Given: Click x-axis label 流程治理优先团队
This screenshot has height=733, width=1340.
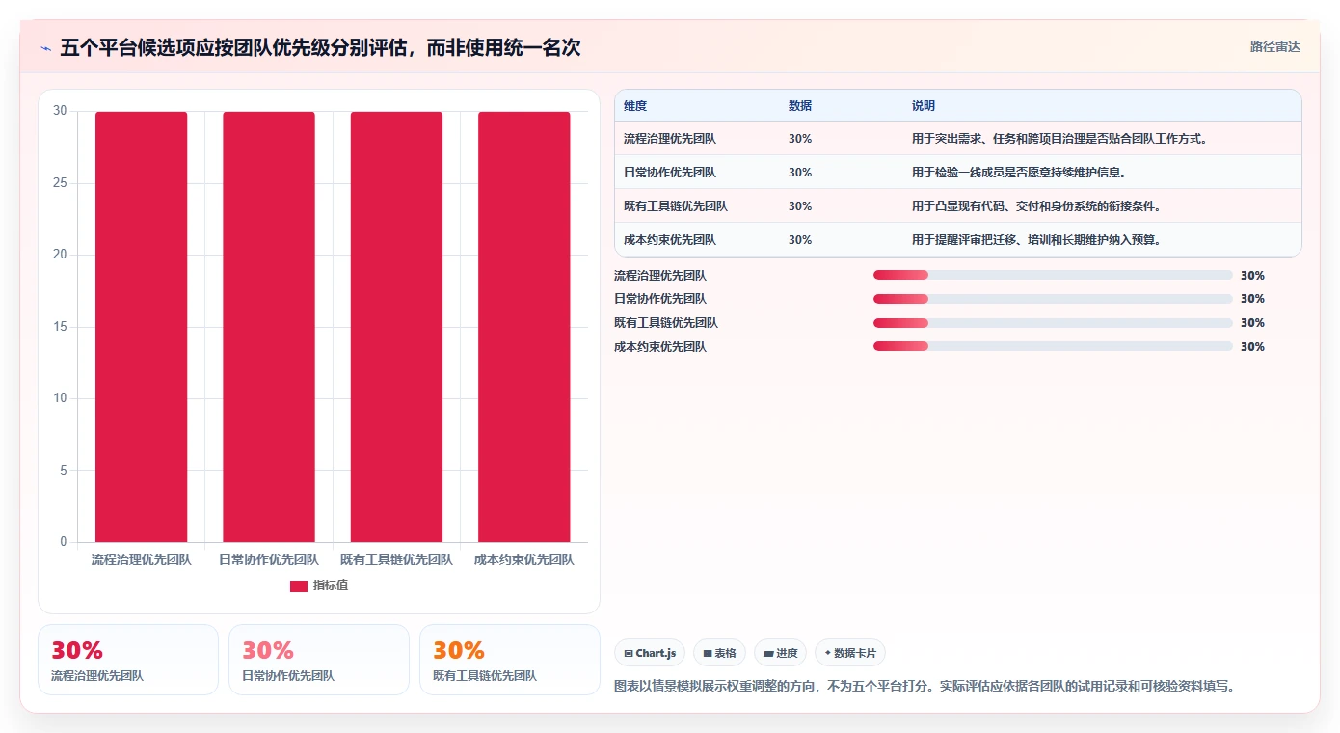Looking at the screenshot, I should (x=141, y=559).
